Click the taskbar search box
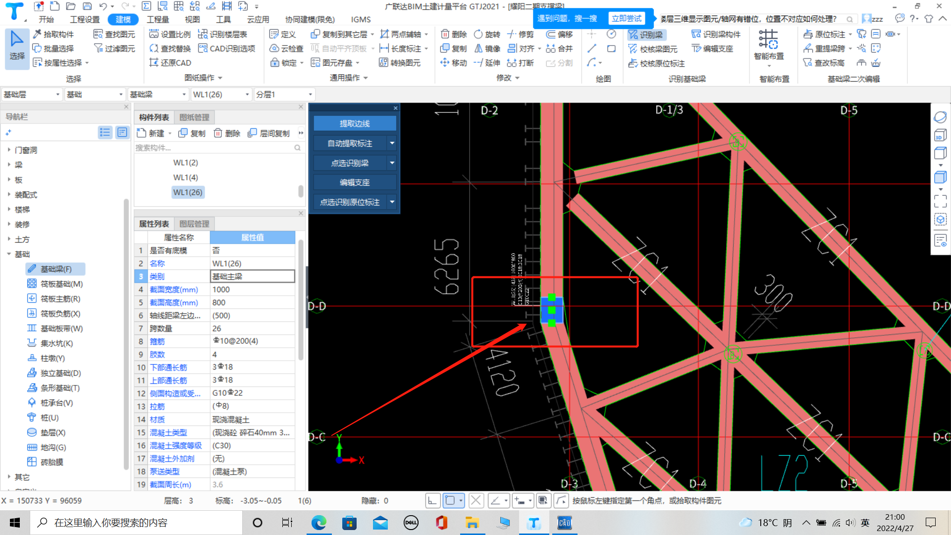951x535 pixels. 136,523
